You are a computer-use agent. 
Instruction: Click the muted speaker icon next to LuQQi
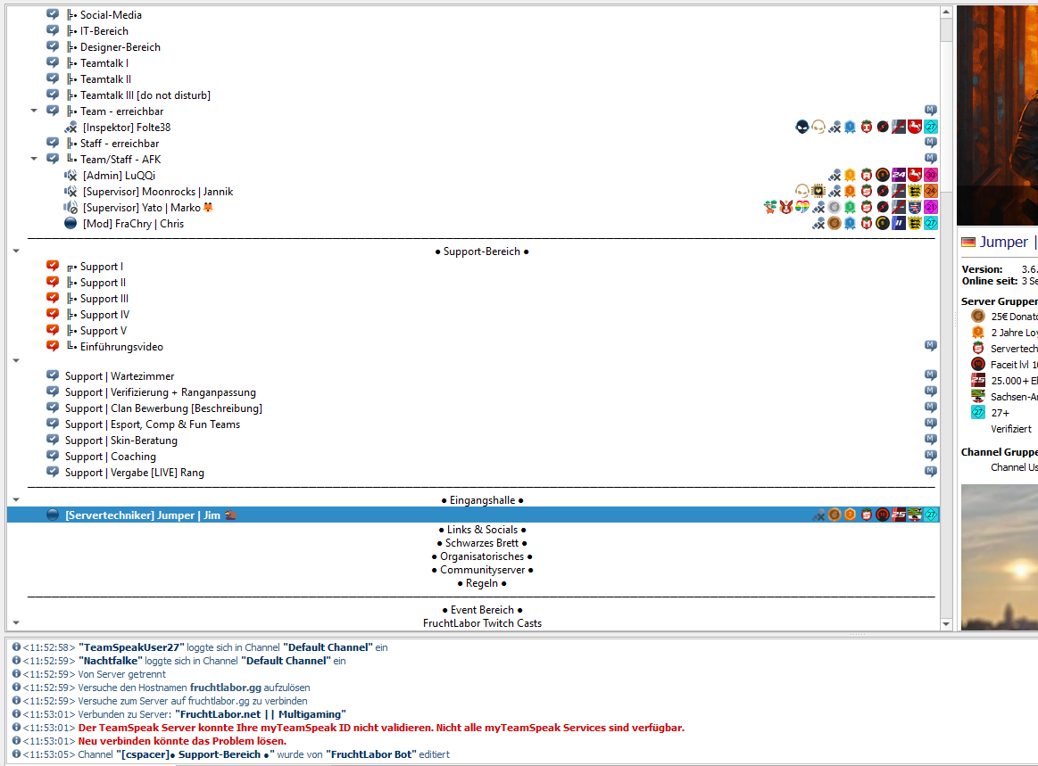tap(71, 176)
